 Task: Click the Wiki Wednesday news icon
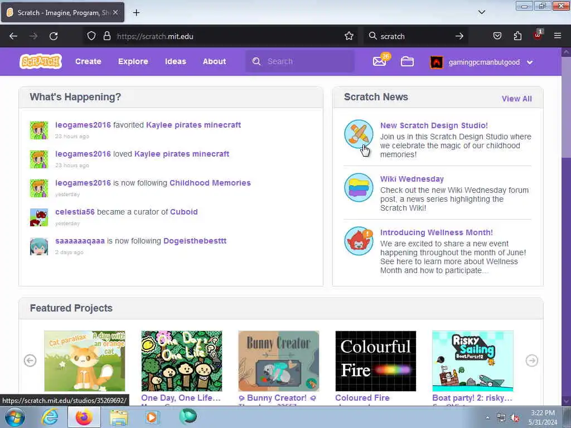coord(359,188)
